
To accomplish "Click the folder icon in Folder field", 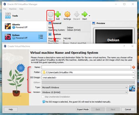I will click(44, 72).
